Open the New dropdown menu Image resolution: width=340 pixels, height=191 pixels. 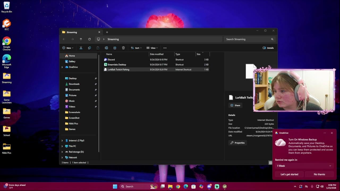click(68, 48)
